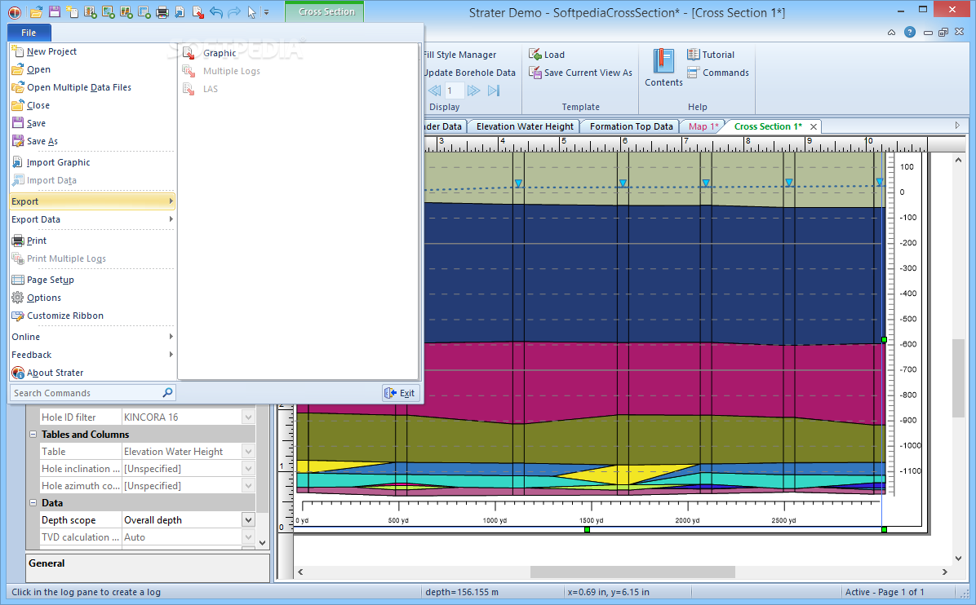Click the printer icon in quick access toolbar

pos(162,11)
